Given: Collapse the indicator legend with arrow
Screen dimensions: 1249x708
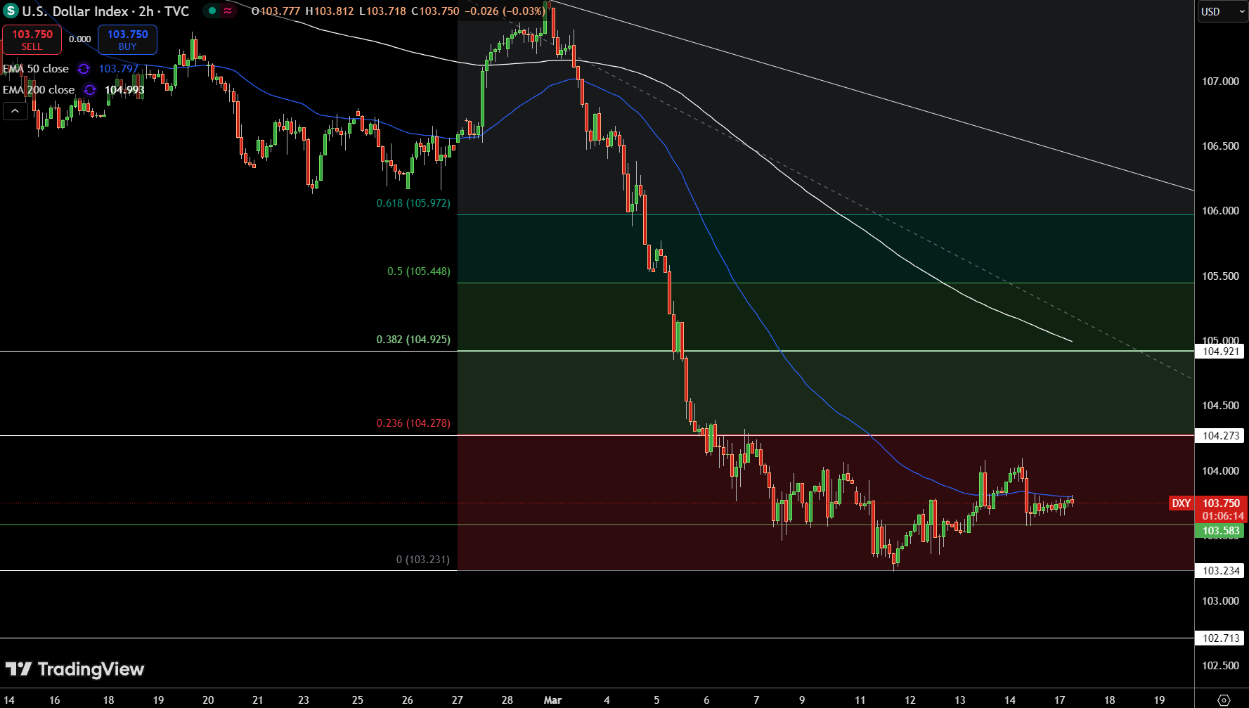Looking at the screenshot, I should pos(15,111).
